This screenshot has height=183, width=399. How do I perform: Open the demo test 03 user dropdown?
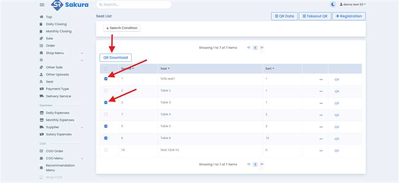click(x=352, y=4)
